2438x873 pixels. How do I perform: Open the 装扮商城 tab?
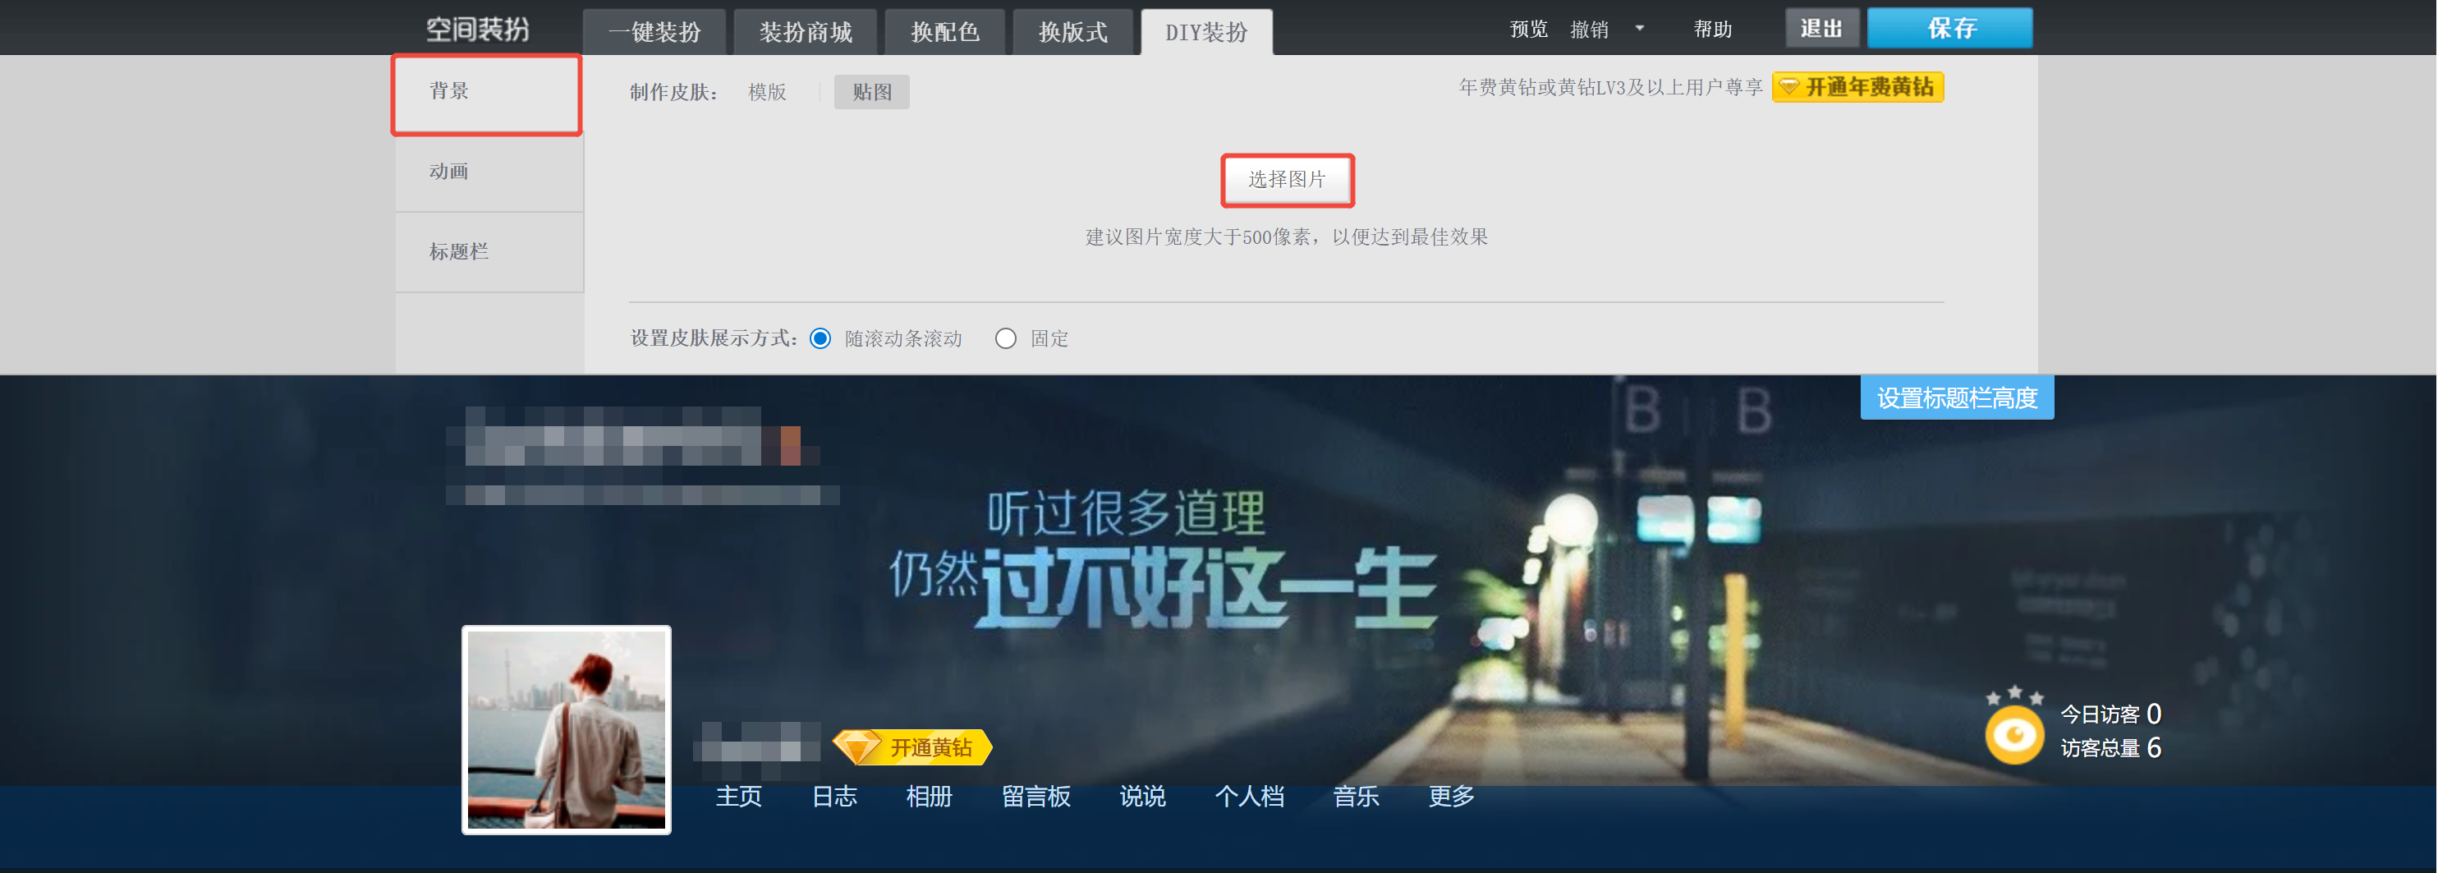pyautogui.click(x=806, y=32)
